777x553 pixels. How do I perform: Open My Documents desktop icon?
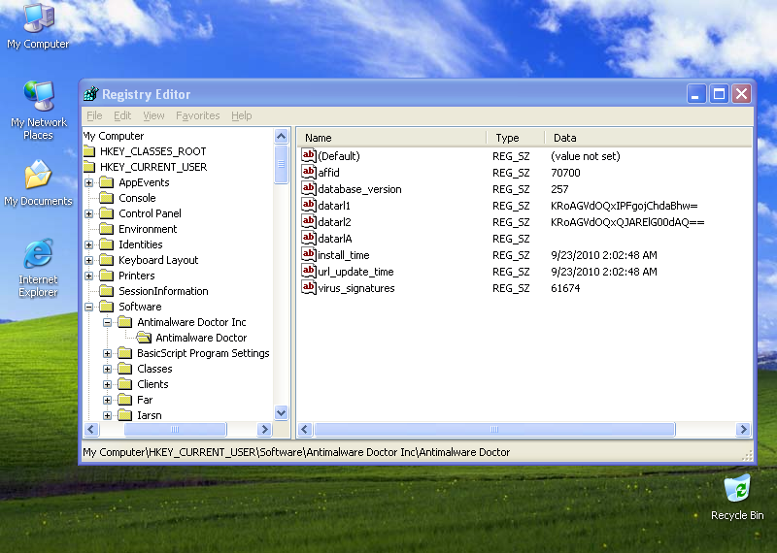tap(38, 182)
